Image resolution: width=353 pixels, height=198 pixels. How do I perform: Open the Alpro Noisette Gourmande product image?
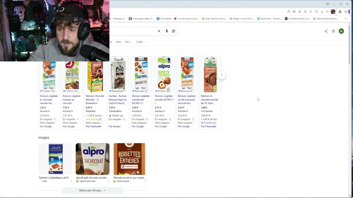pyautogui.click(x=164, y=75)
